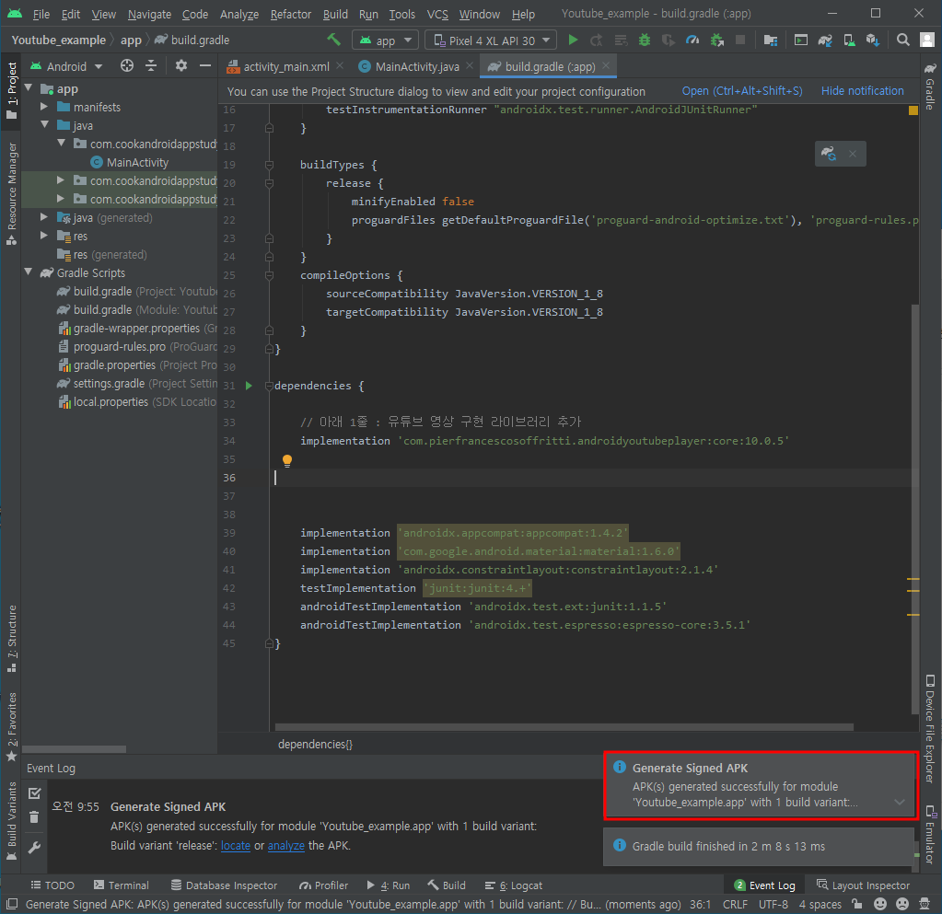Screen dimensions: 942x914
Task: Click the Select Opened File target icon
Action: point(127,65)
